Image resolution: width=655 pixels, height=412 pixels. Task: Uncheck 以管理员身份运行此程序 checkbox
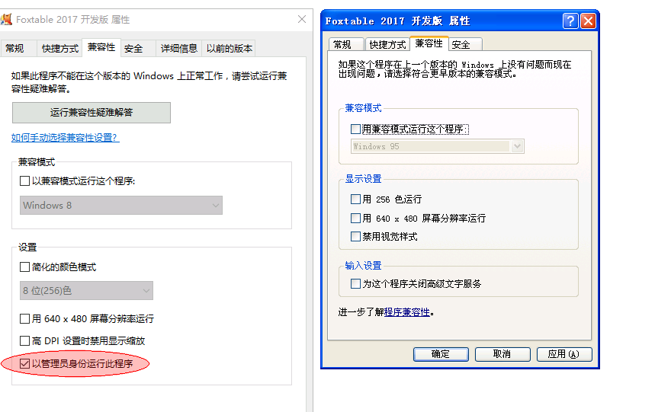point(24,363)
